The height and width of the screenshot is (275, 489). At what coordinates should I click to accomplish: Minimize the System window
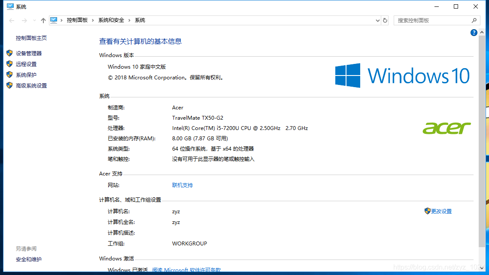[x=437, y=6]
